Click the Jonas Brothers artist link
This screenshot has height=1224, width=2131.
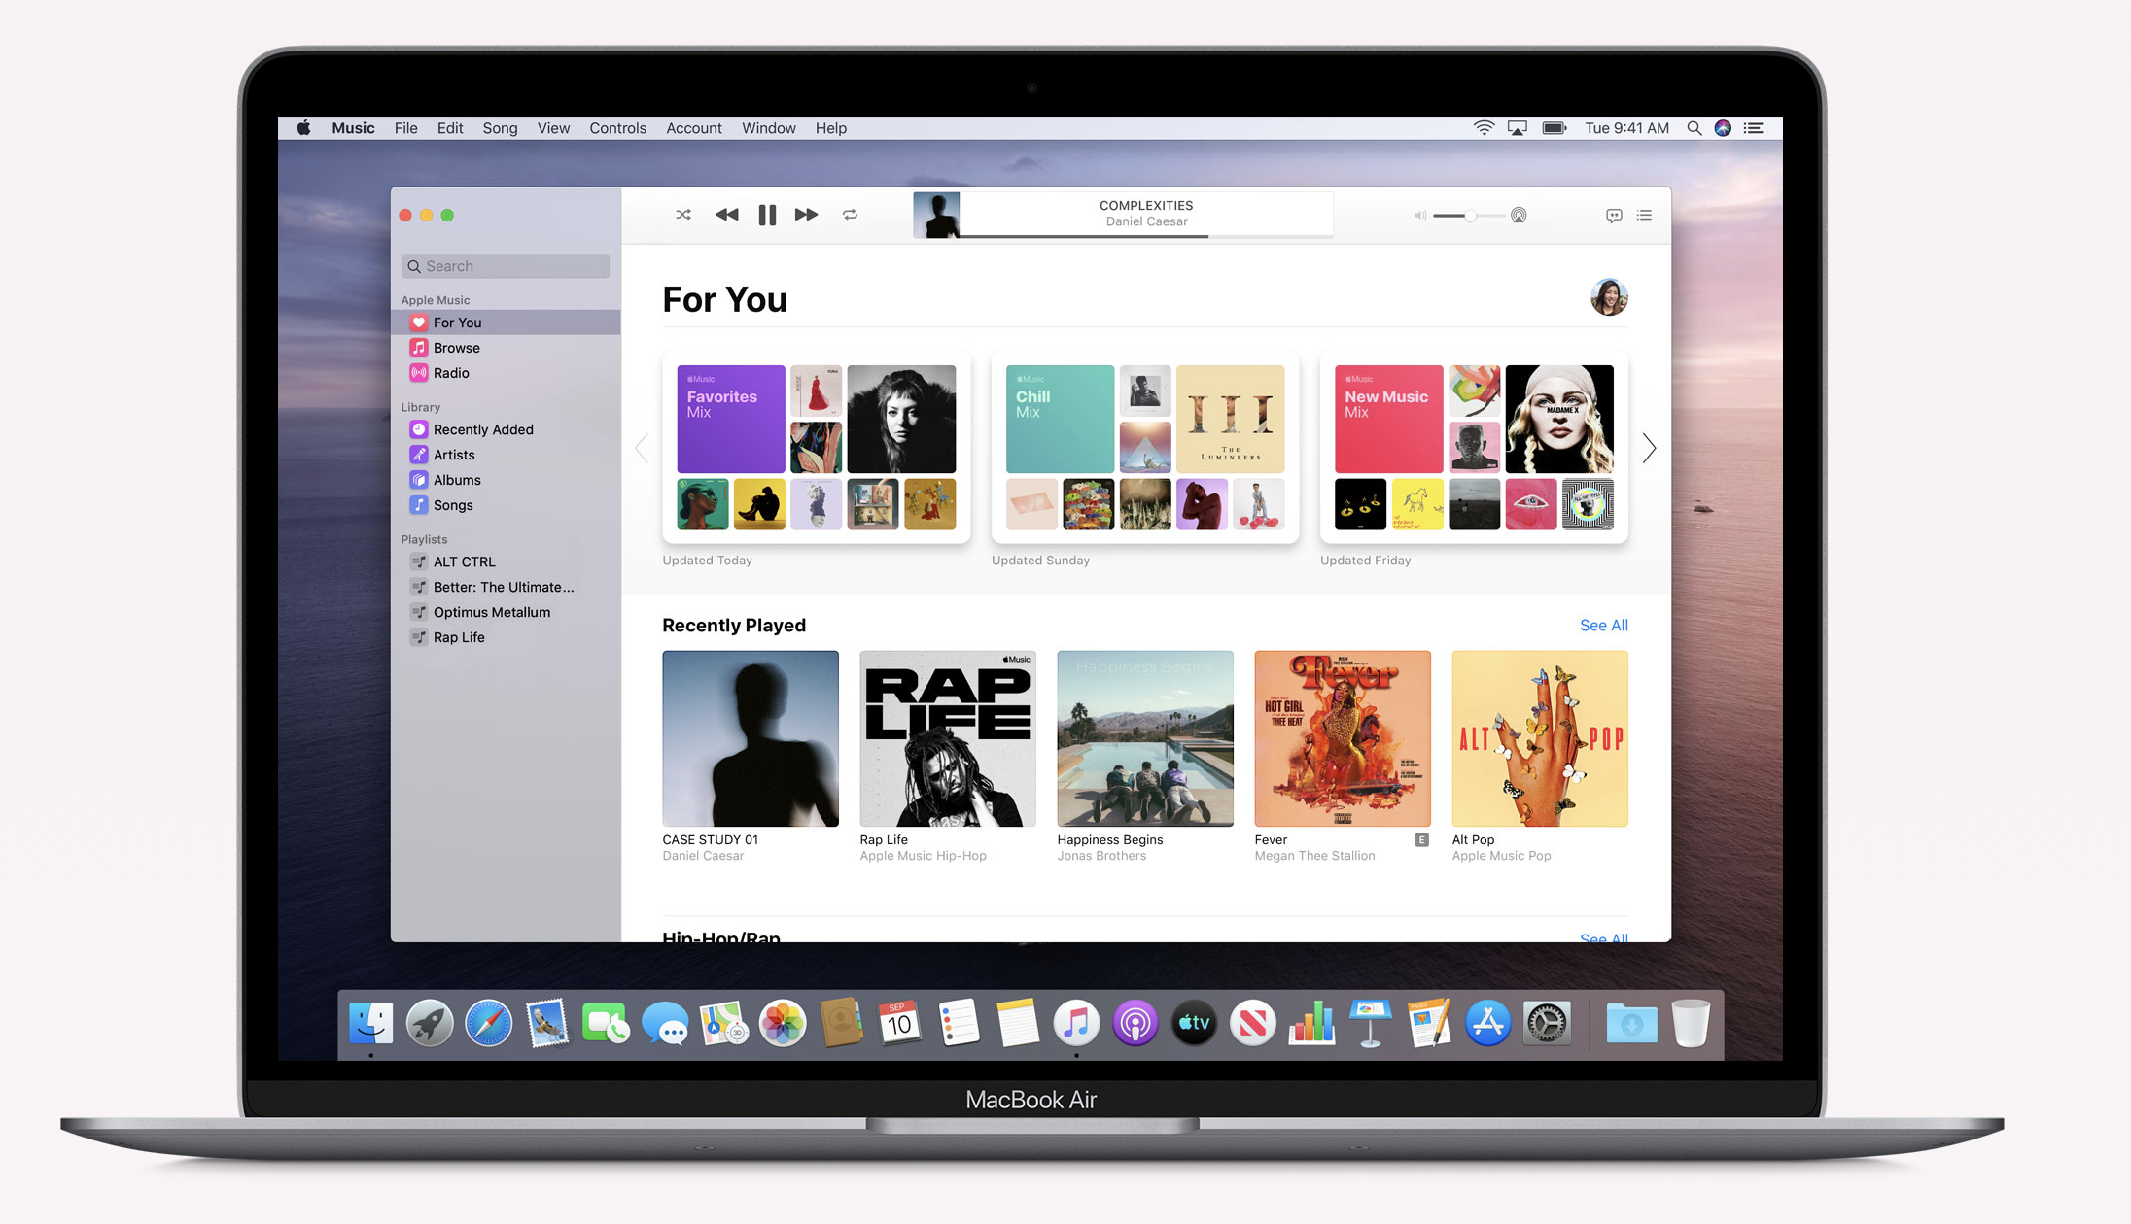pos(1101,856)
